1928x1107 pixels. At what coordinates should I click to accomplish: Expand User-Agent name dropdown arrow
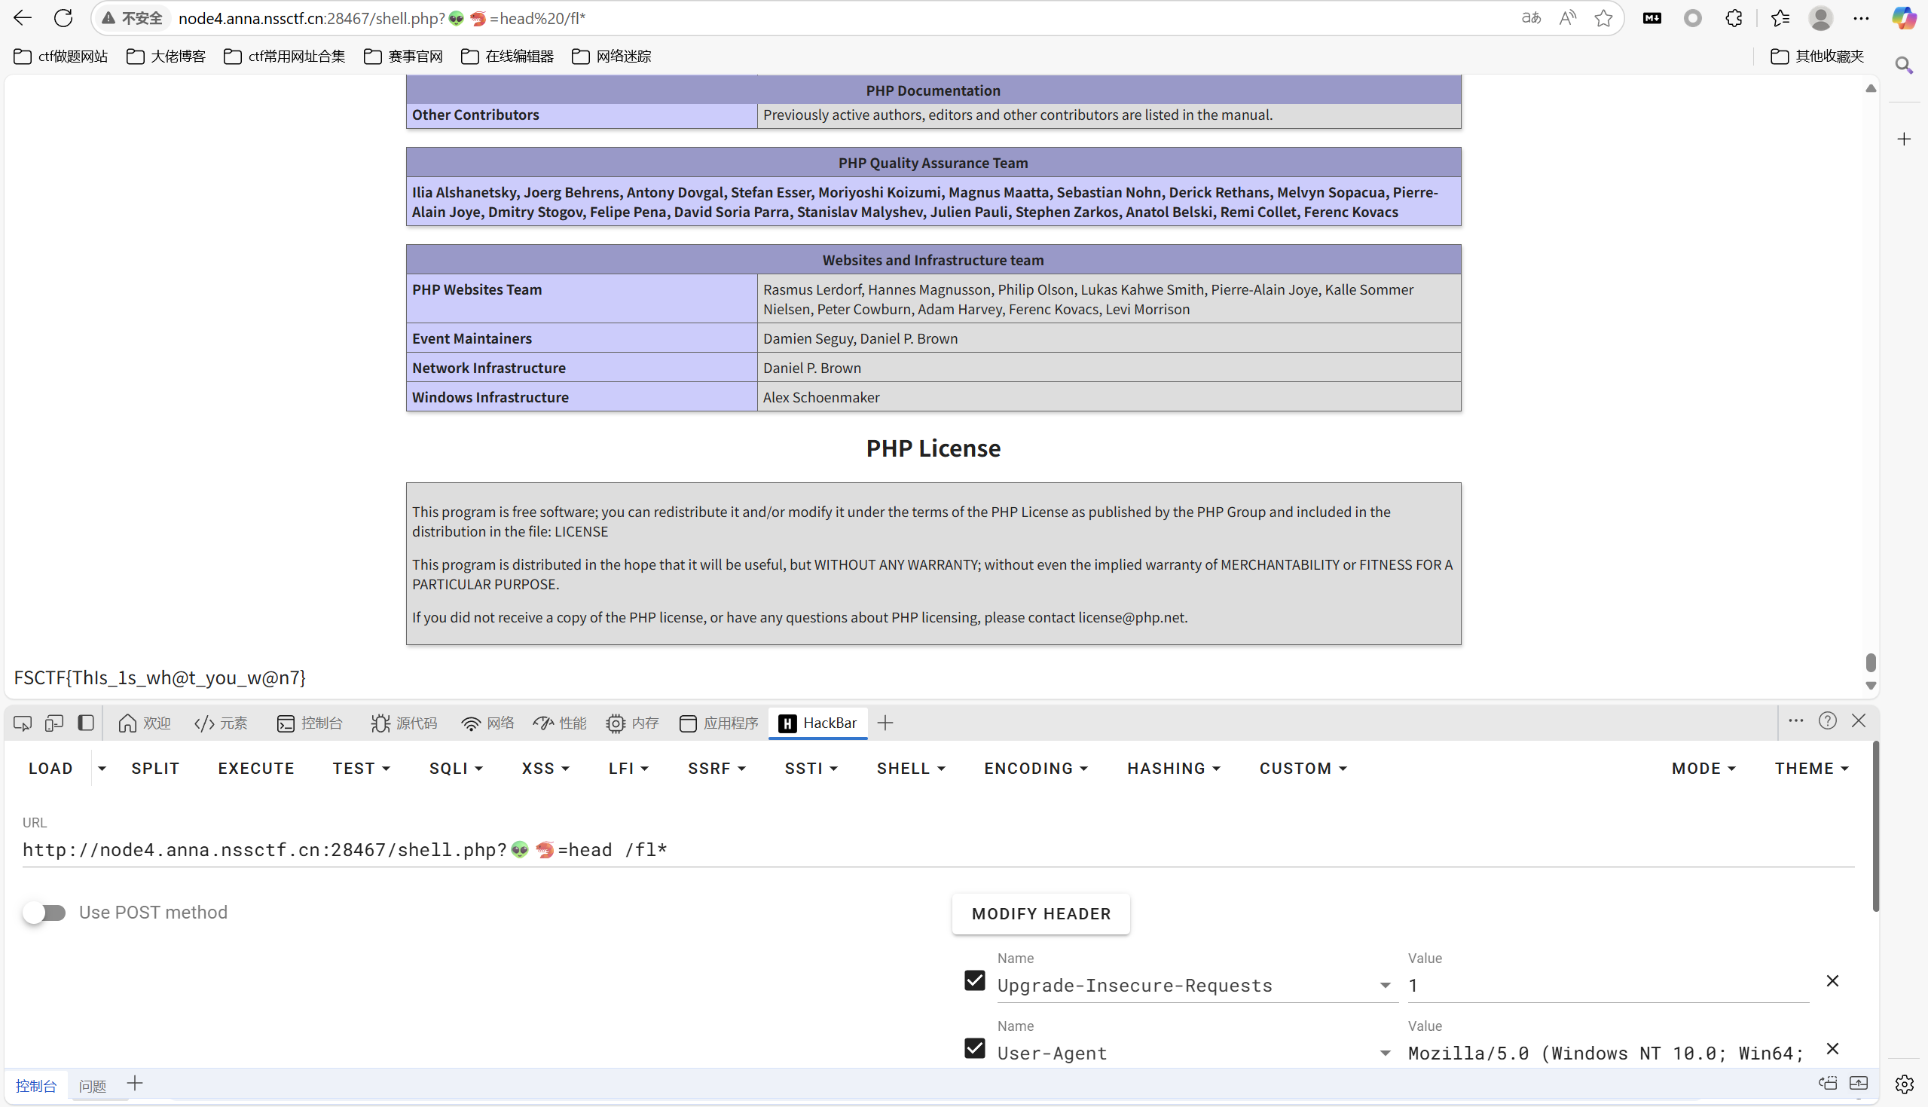[x=1385, y=1053]
